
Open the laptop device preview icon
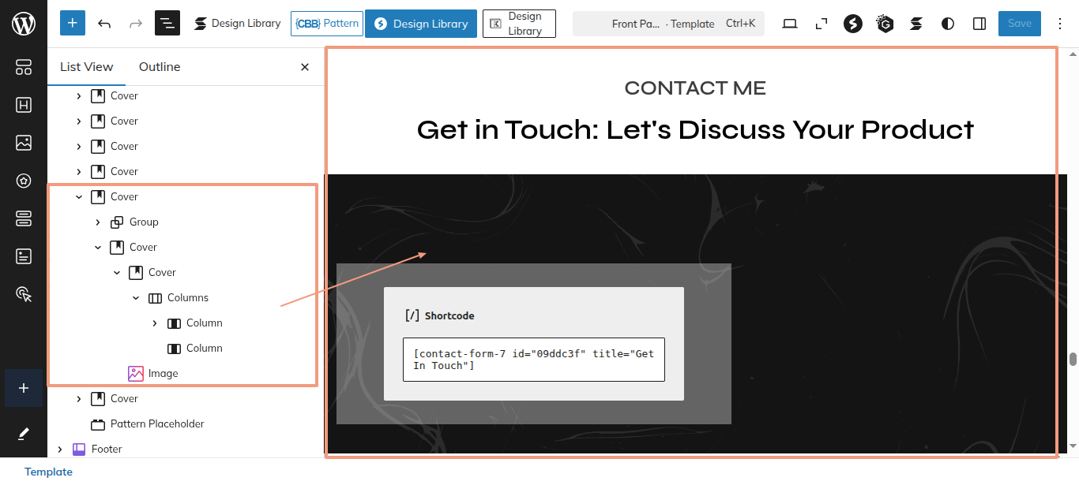[790, 24]
